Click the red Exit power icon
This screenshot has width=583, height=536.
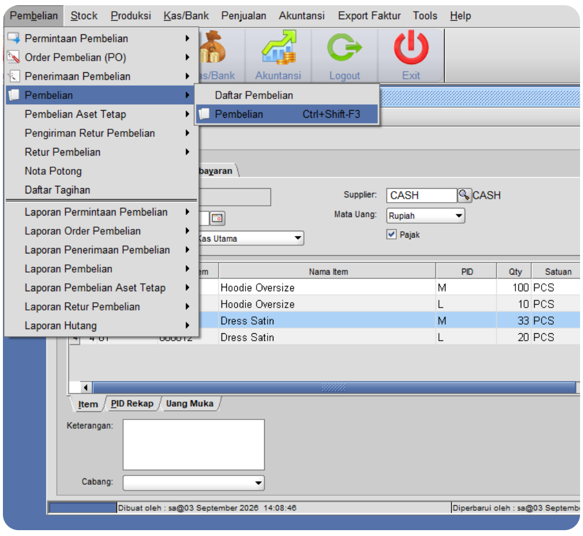pyautogui.click(x=411, y=47)
